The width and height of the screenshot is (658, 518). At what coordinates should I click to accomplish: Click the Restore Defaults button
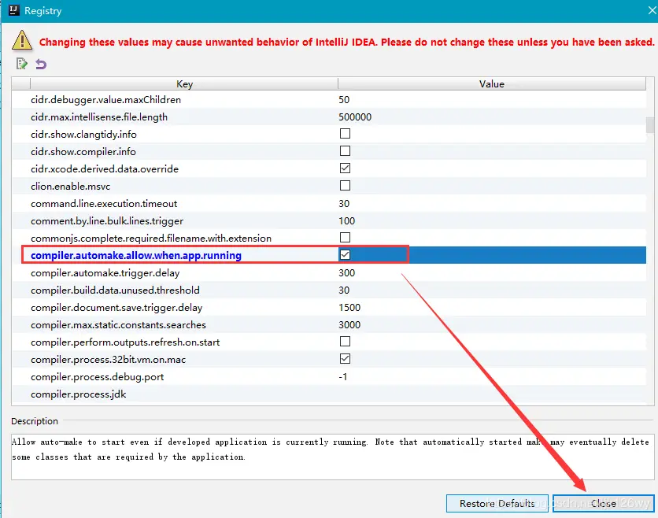(x=497, y=503)
